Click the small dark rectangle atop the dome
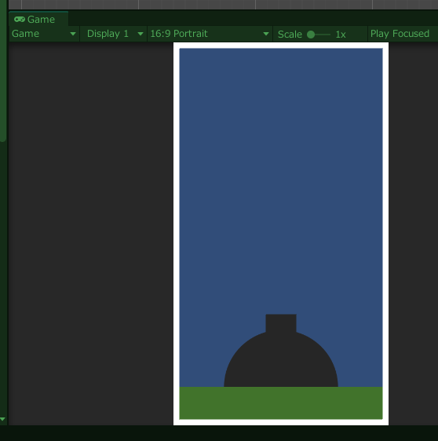The image size is (438, 441). 281,323
